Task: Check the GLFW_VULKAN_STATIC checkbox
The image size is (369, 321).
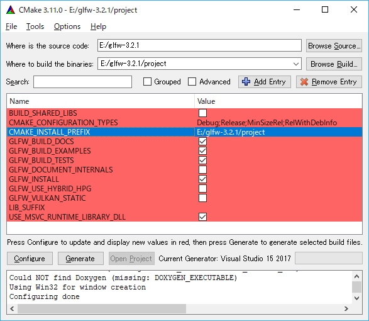Action: point(202,198)
